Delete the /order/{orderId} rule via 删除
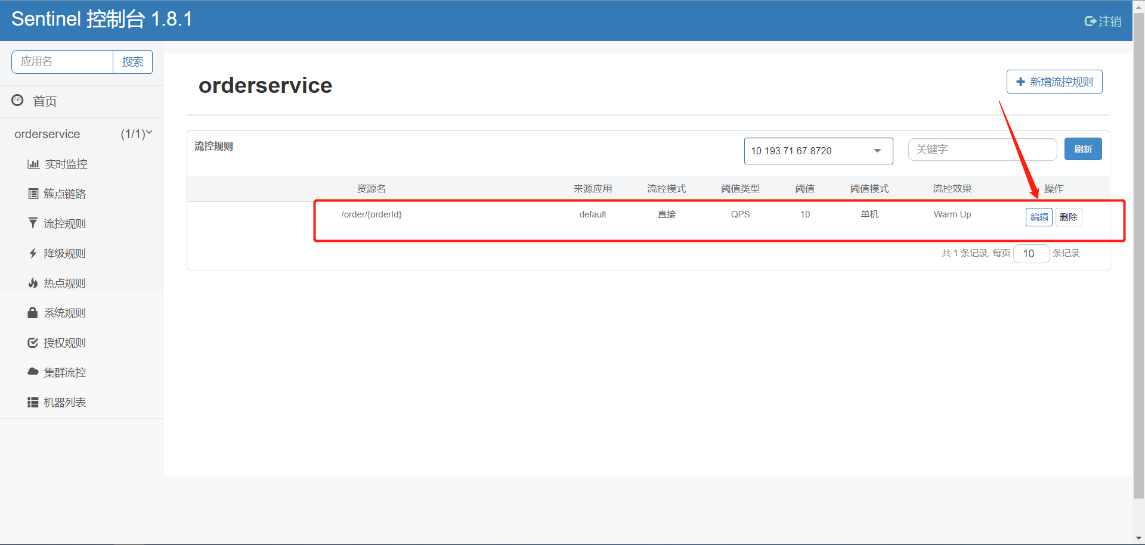 [1069, 217]
